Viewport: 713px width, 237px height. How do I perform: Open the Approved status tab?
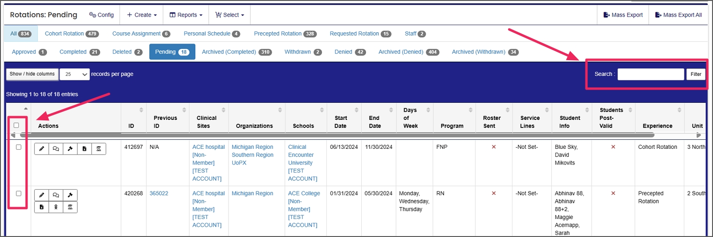(29, 52)
